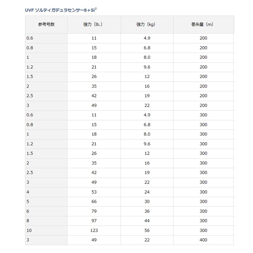Select reference number 5 in first column
The height and width of the screenshot is (253, 253).
[x=28, y=201]
